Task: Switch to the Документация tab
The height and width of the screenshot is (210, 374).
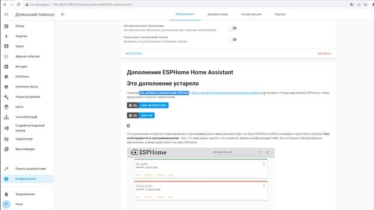Action: (x=217, y=14)
